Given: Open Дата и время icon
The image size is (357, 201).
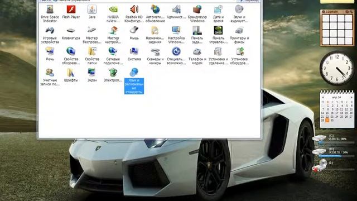Looking at the screenshot, I should (x=218, y=13).
